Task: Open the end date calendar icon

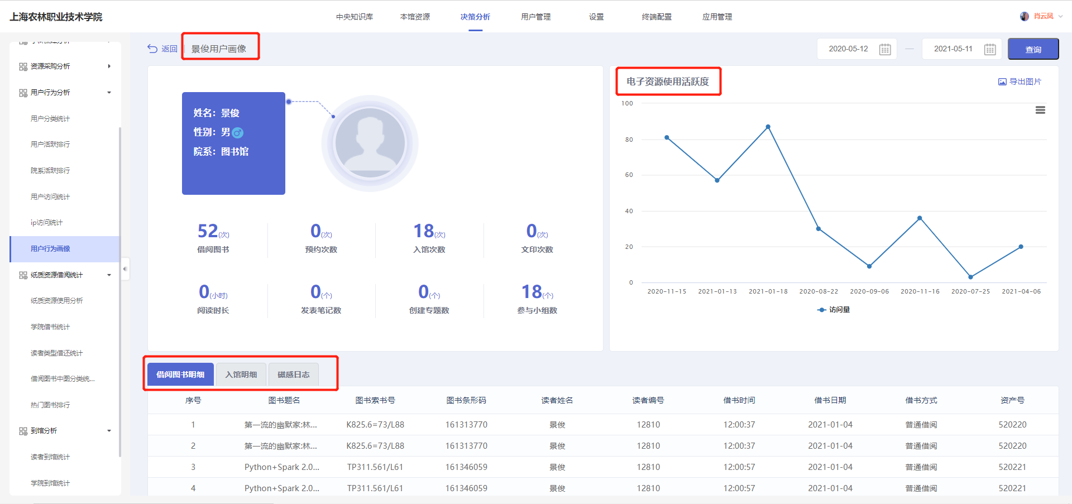Action: [990, 49]
